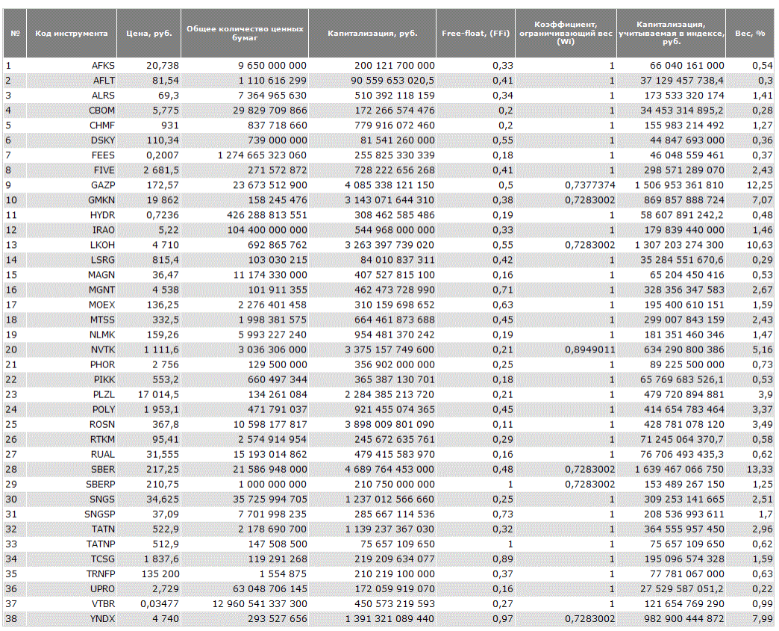Select the SNGSP ticker cell
Image resolution: width=779 pixels, height=631 pixels.
coord(72,515)
